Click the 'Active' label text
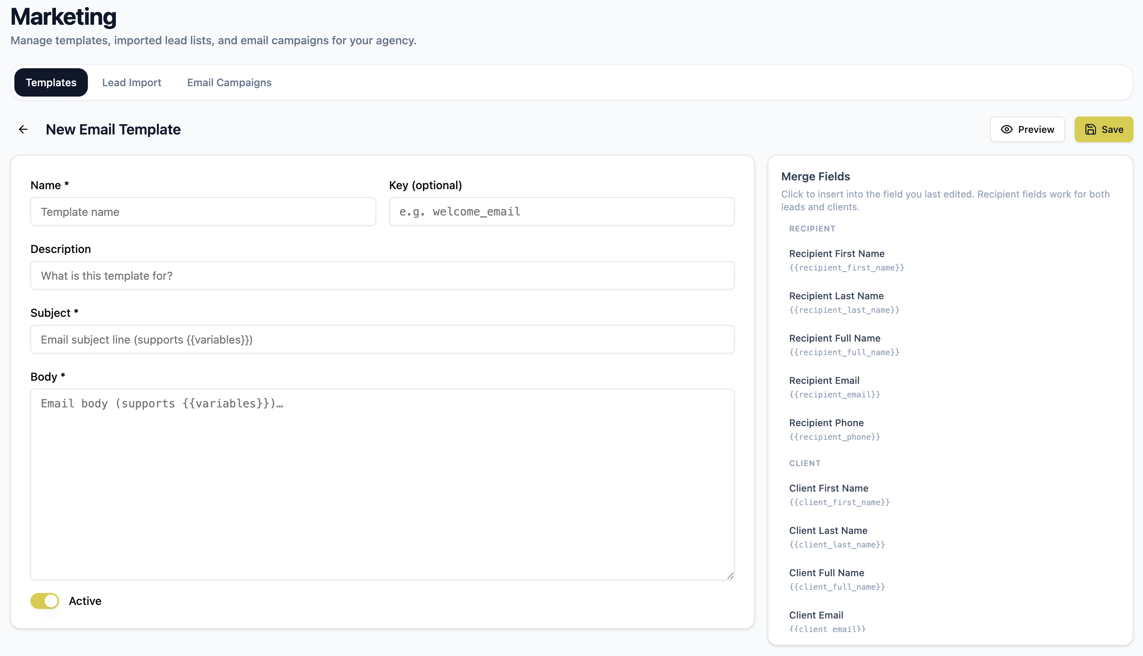The width and height of the screenshot is (1143, 656). pyautogui.click(x=85, y=601)
